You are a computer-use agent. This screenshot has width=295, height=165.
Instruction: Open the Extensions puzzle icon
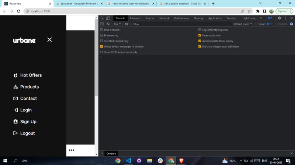(x=258, y=11)
